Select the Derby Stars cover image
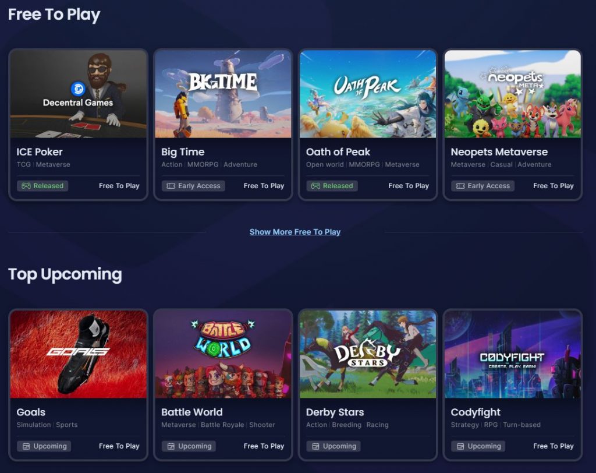The height and width of the screenshot is (473, 596). [368, 354]
